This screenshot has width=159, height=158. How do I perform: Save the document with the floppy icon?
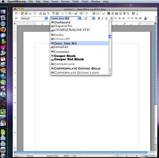tap(26, 13)
